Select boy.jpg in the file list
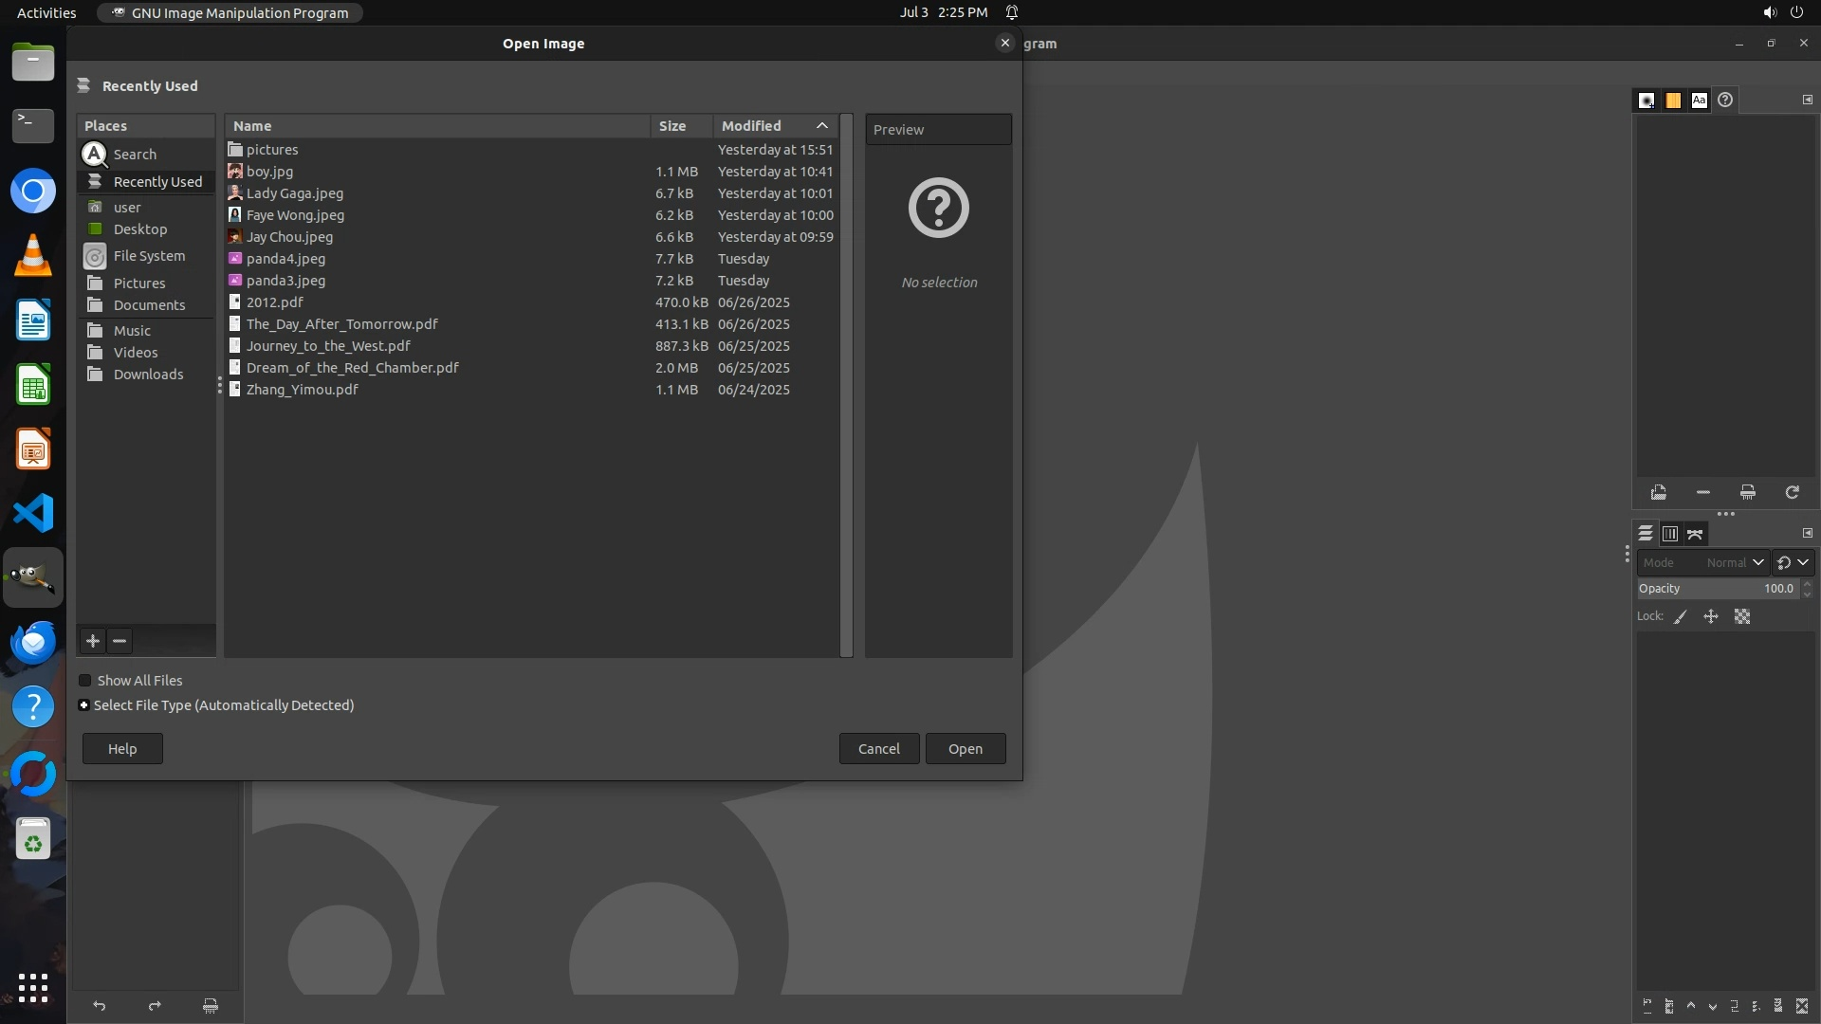The image size is (1821, 1024). [x=270, y=172]
